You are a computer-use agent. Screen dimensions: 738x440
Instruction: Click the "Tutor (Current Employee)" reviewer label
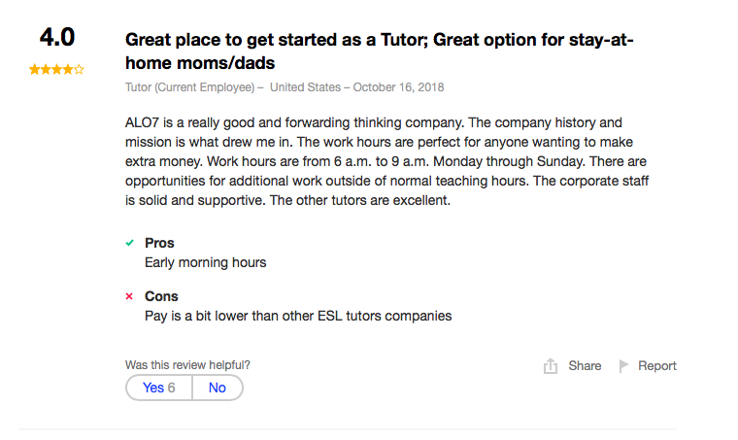191,87
